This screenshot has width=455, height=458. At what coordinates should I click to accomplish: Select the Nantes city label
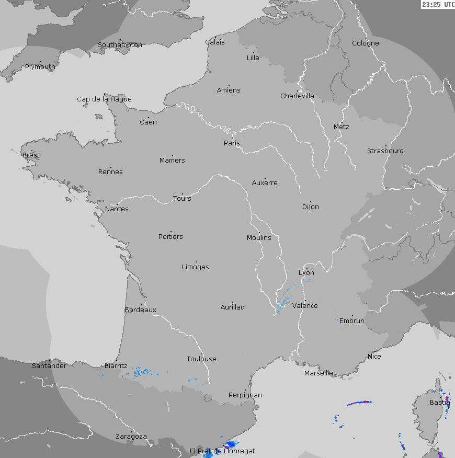coord(117,209)
